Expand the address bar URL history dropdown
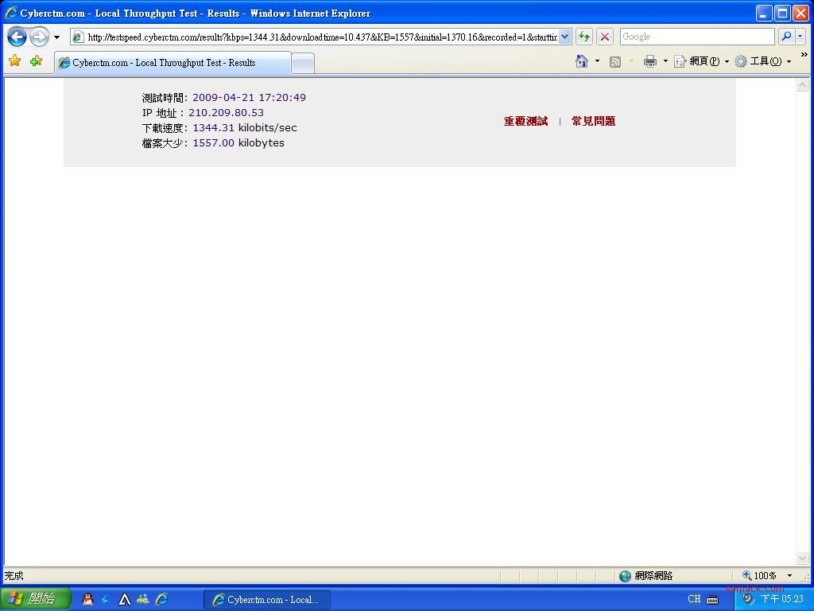The image size is (814, 611). coord(564,37)
